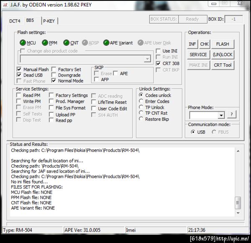Click 'APE Variant file: NONE' log line
The height and width of the screenshot is (243, 251).
[33, 208]
